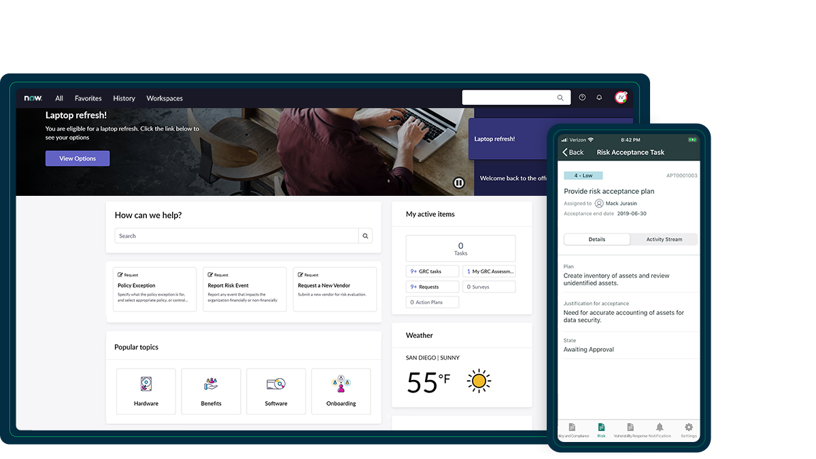Open the notifications bell in the top bar
The width and height of the screenshot is (816, 459).
(x=599, y=97)
